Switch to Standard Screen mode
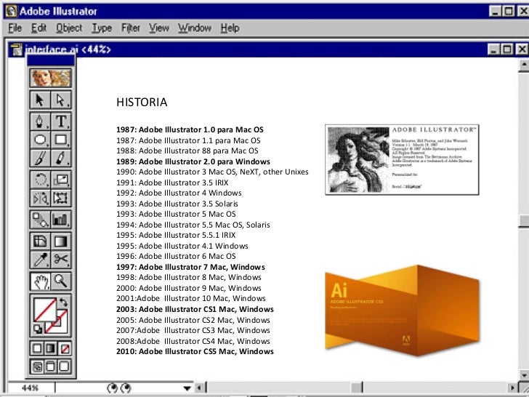This screenshot has width=529, height=397. click(x=37, y=366)
